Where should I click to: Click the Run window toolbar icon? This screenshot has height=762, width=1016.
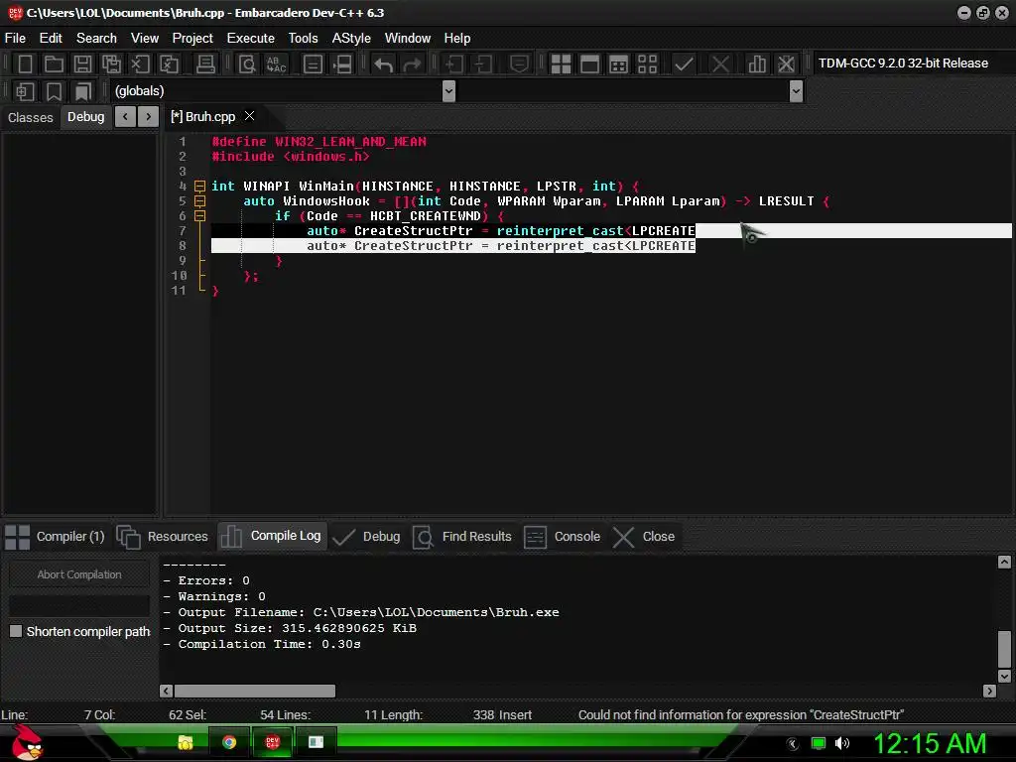(x=589, y=63)
